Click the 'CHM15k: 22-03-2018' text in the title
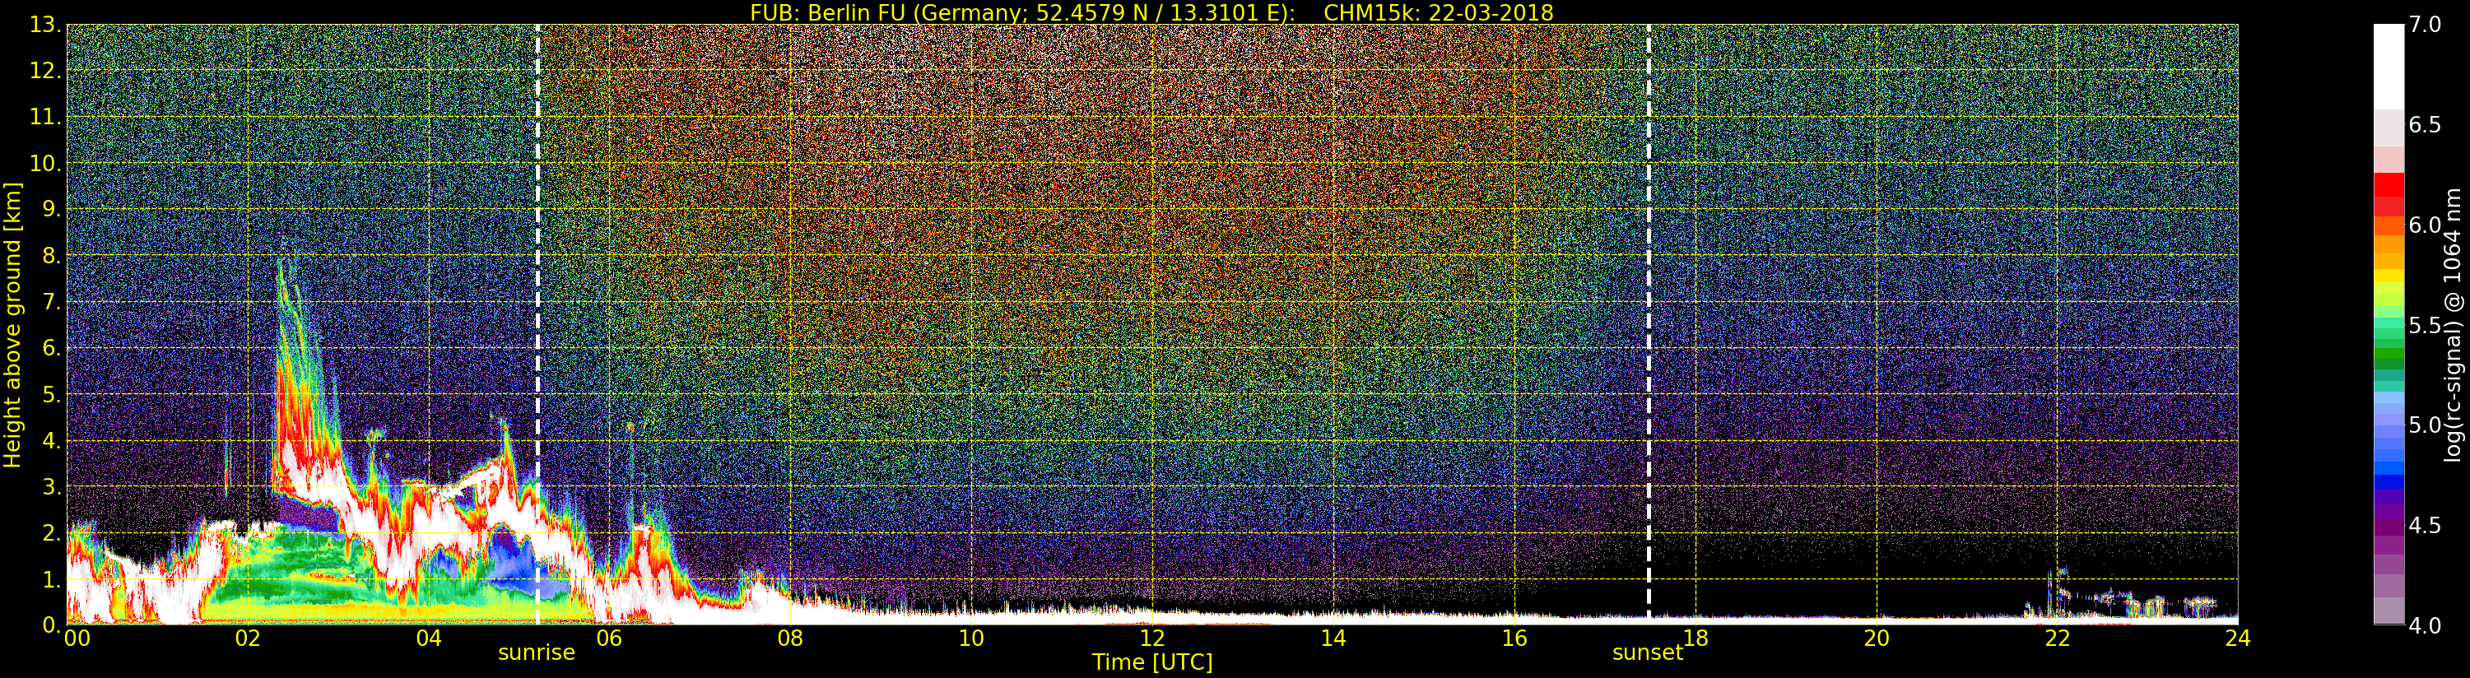Screen dimensions: 2470x678 click(1438, 12)
